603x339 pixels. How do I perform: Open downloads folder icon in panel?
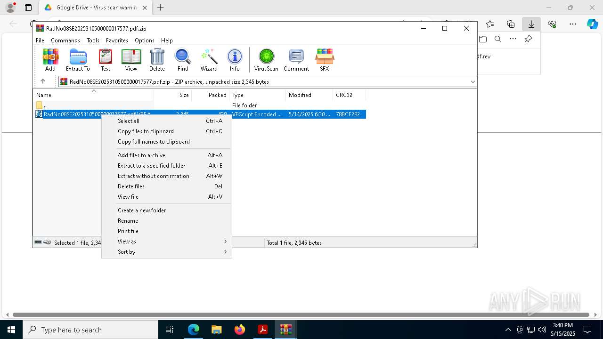(483, 39)
